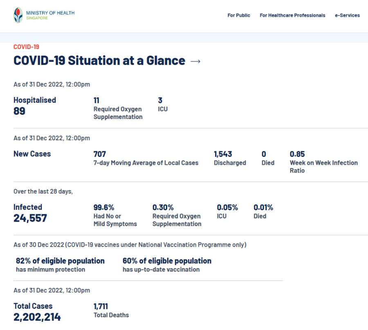Click the red COVID-19 category label
Image resolution: width=368 pixels, height=330 pixels.
[x=26, y=47]
